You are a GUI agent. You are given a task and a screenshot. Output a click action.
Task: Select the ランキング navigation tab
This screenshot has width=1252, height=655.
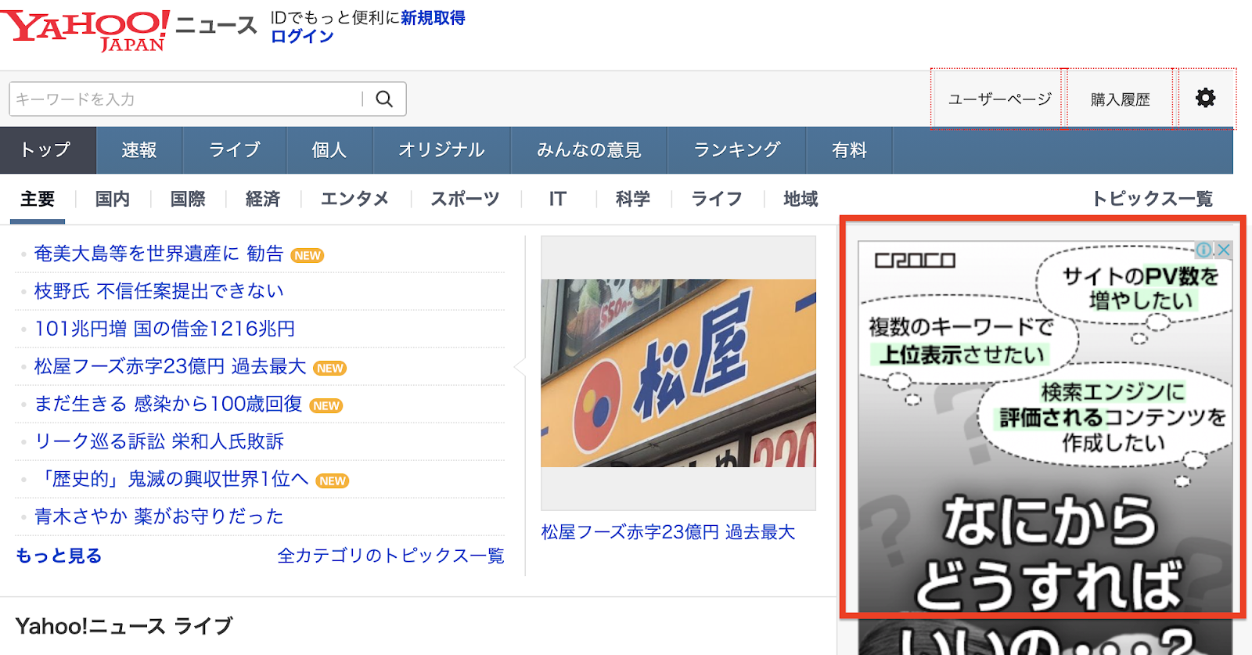(737, 150)
